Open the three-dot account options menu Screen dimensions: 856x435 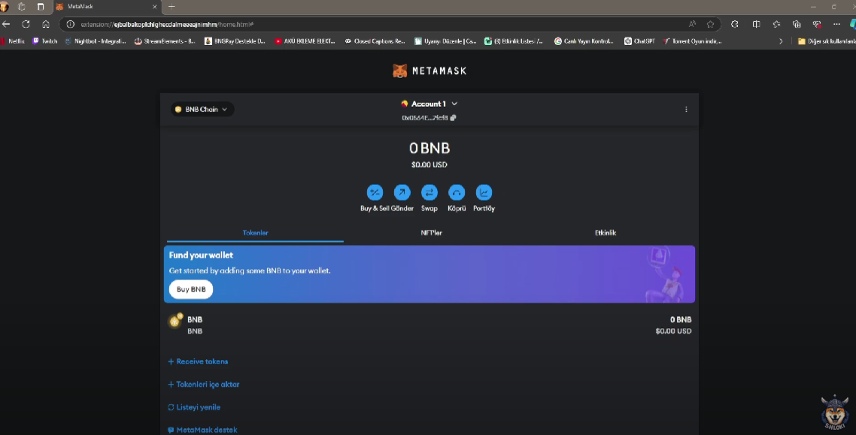686,110
